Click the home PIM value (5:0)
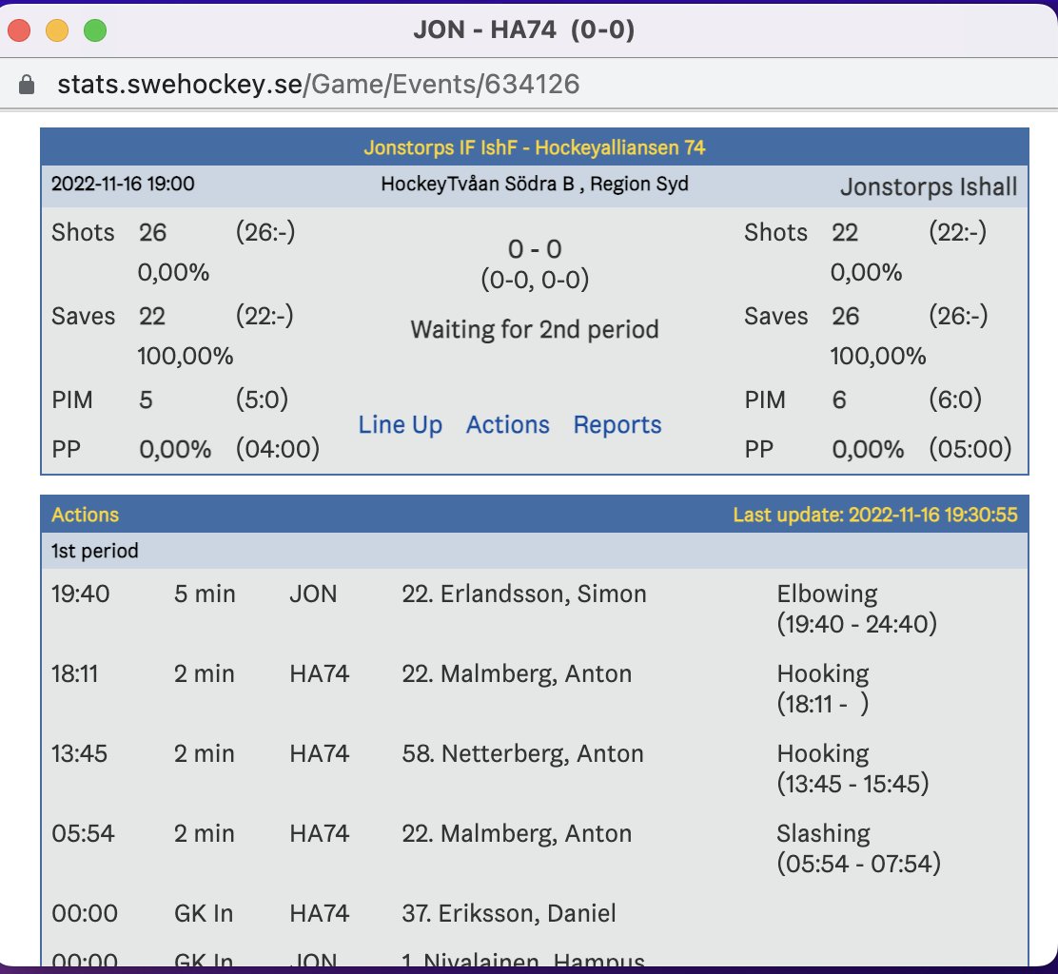This screenshot has width=1058, height=974. point(262,399)
